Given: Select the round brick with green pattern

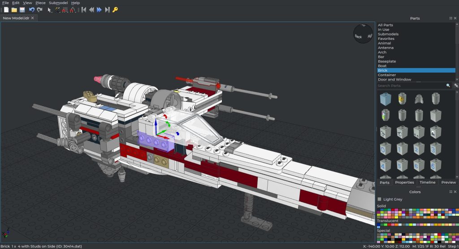Looking at the screenshot, I should (x=385, y=115).
